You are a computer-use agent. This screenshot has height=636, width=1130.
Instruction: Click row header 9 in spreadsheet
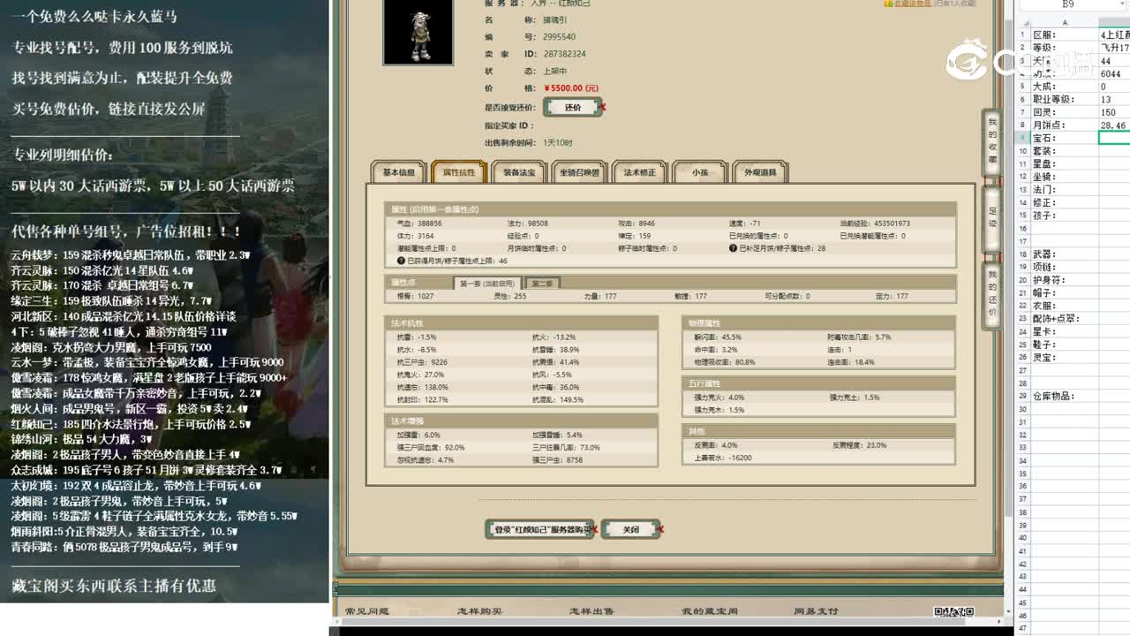[x=1022, y=138]
